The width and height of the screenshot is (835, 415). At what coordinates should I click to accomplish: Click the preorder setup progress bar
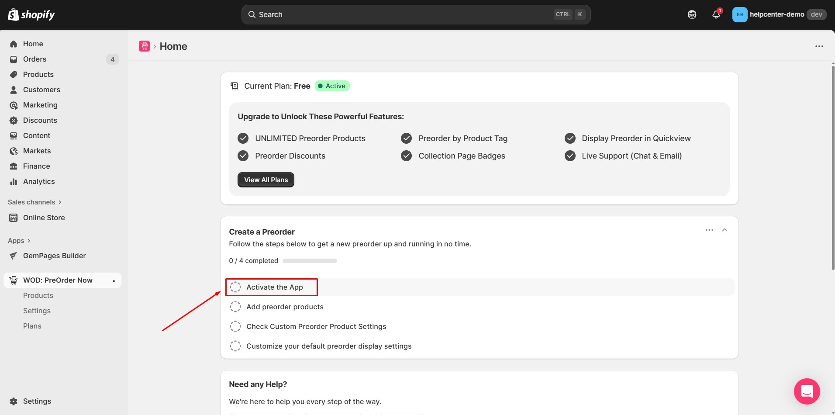[x=310, y=261]
